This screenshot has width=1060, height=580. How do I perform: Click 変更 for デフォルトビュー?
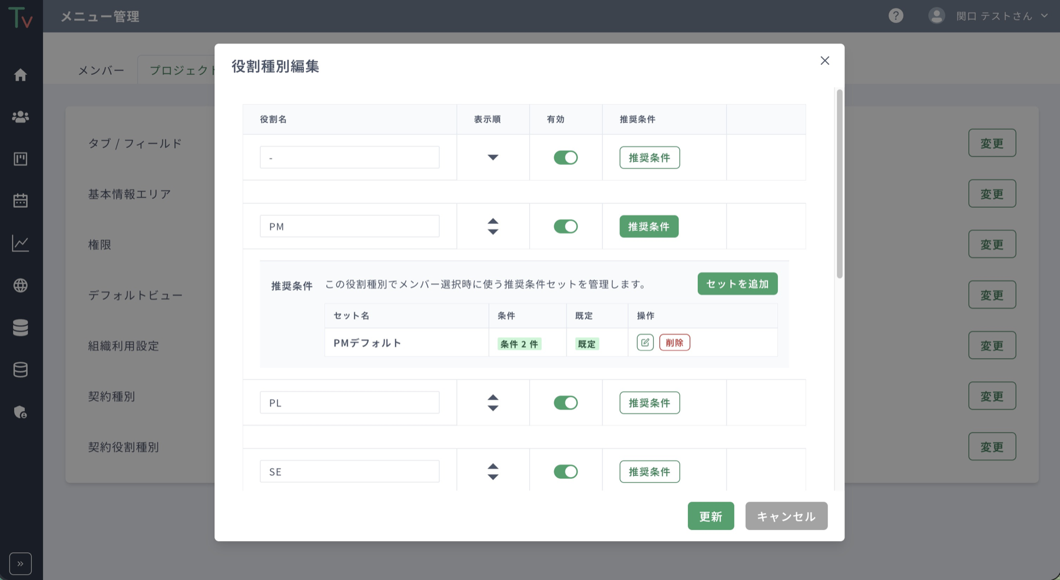[992, 295]
